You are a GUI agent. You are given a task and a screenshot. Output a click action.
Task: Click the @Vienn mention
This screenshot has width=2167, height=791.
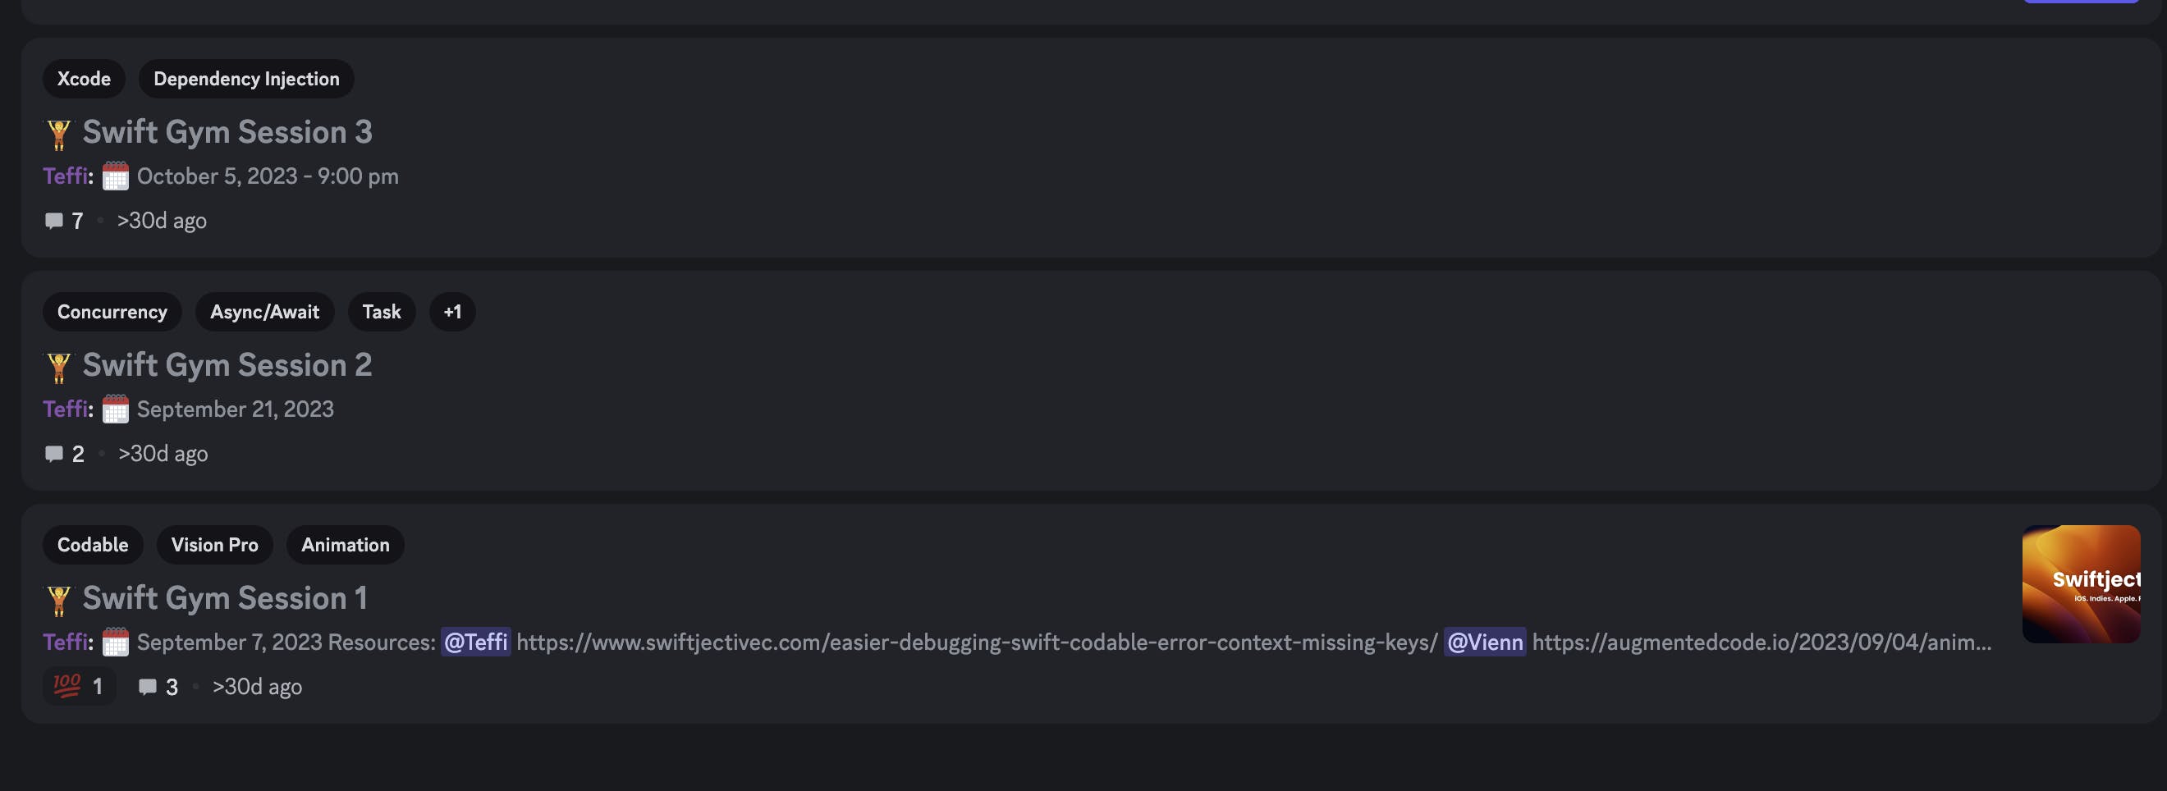click(1485, 642)
